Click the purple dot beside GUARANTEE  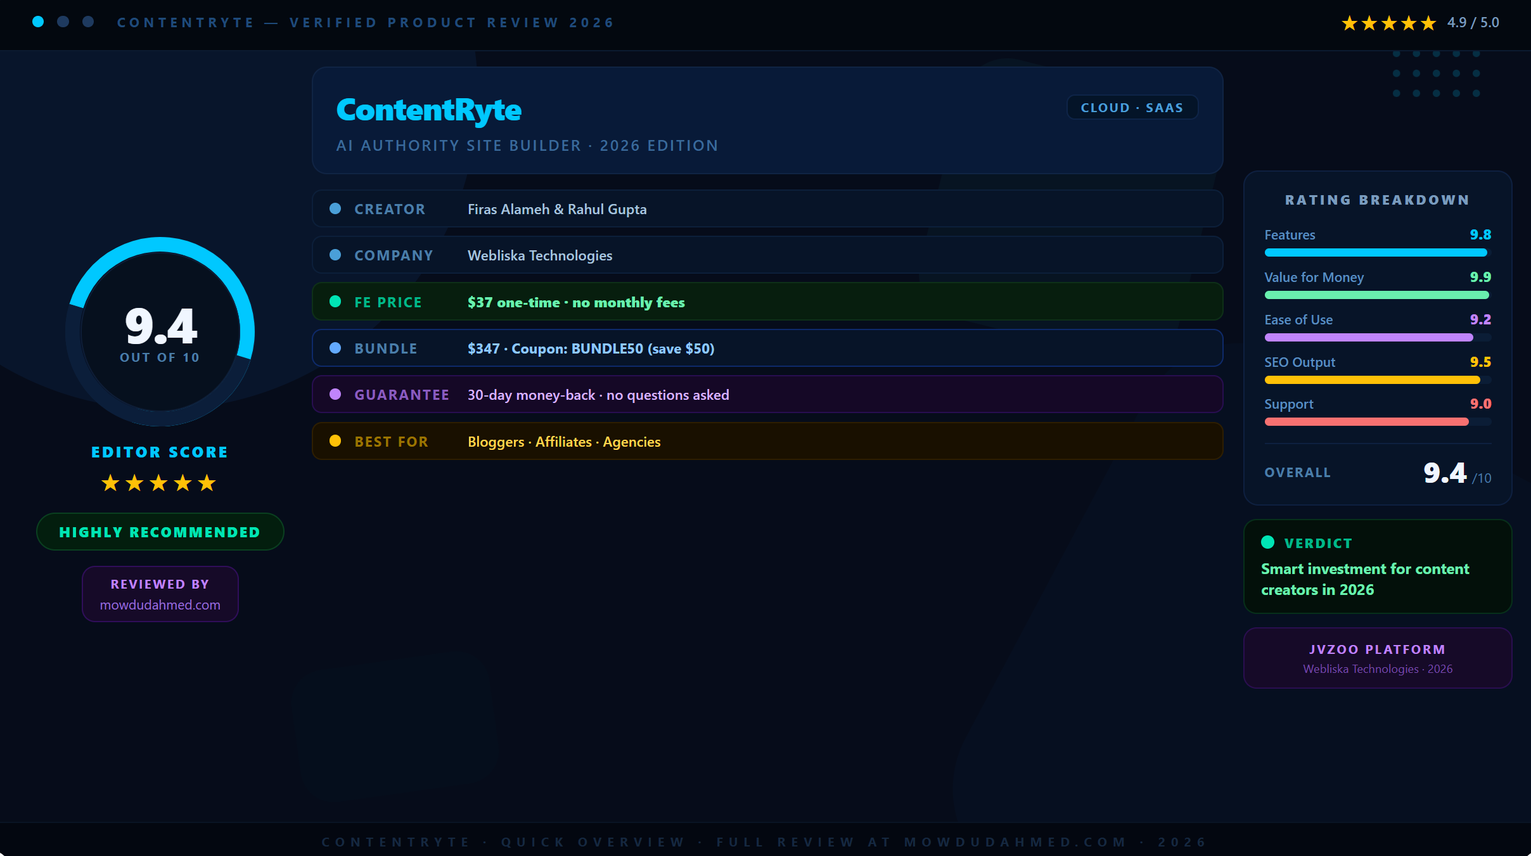335,394
